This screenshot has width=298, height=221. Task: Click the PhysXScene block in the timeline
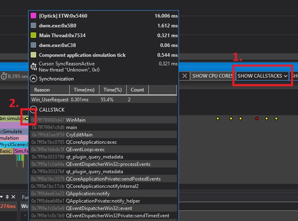(14, 145)
